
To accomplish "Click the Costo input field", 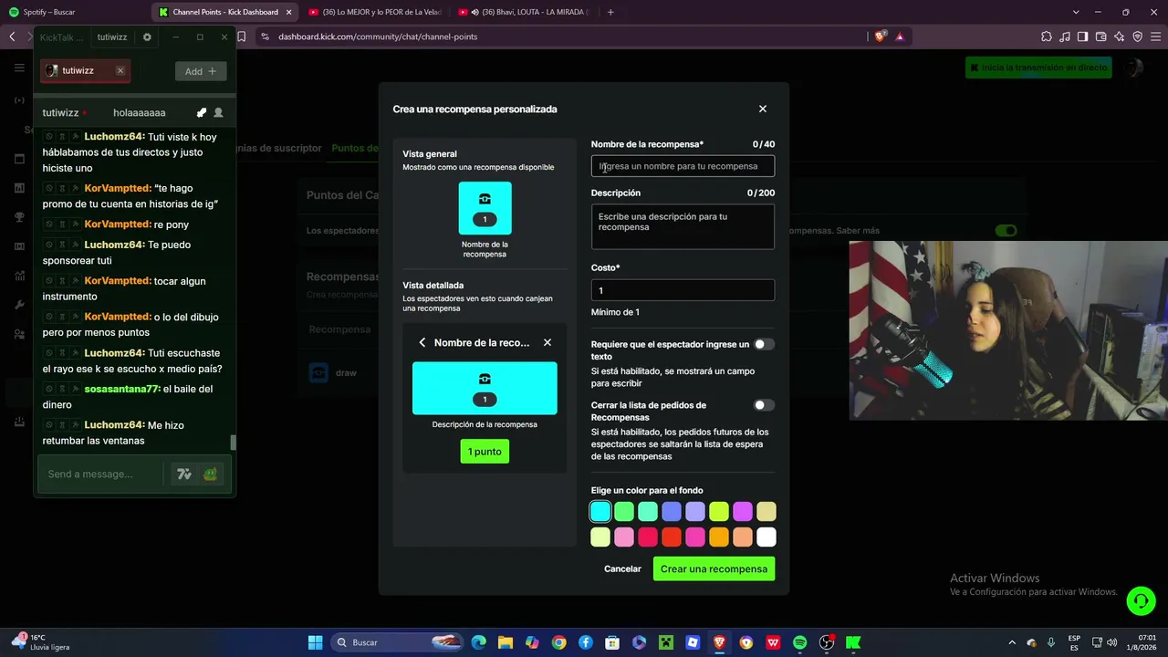I will pos(683,290).
